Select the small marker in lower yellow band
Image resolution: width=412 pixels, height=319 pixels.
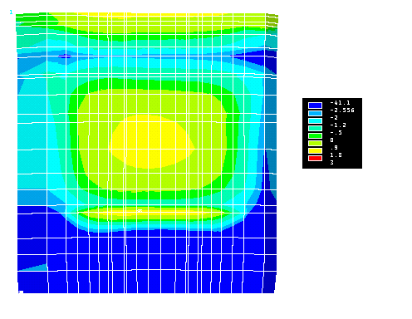tap(140, 211)
